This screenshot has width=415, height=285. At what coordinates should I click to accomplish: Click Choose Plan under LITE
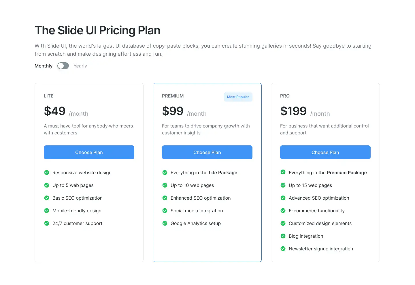[89, 152]
